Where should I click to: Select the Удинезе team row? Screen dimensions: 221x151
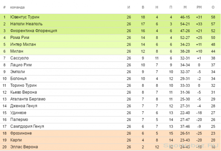point(110,113)
